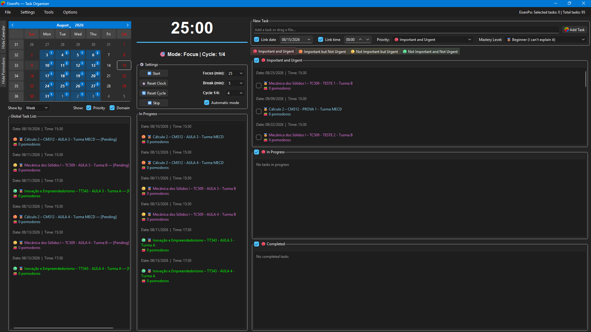The height and width of the screenshot is (332, 591).
Task: Click the add a task input field
Action: 406,30
